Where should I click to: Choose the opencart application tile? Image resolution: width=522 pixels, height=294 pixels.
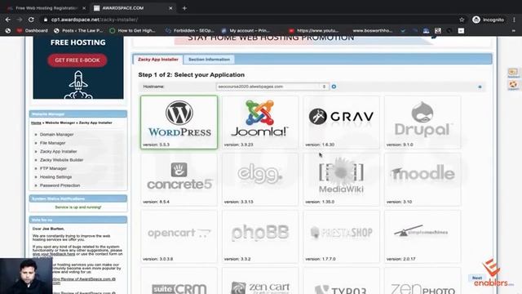click(x=179, y=236)
